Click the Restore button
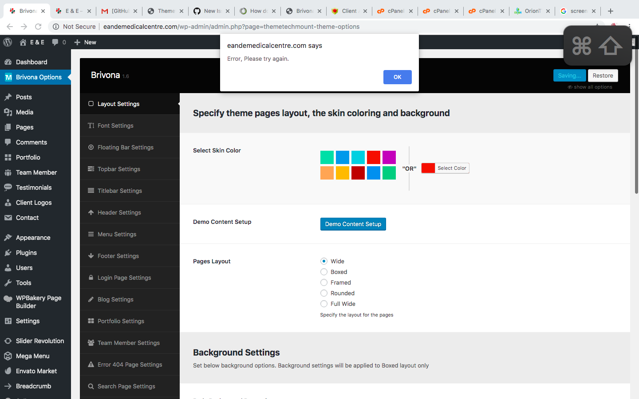The width and height of the screenshot is (639, 399). [x=603, y=75]
